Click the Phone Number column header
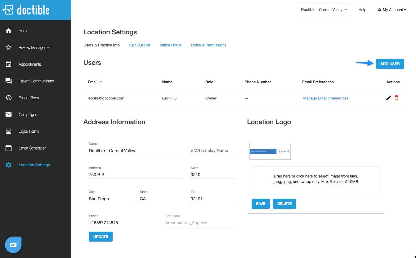Screen dimensions: 416x258 point(258,82)
